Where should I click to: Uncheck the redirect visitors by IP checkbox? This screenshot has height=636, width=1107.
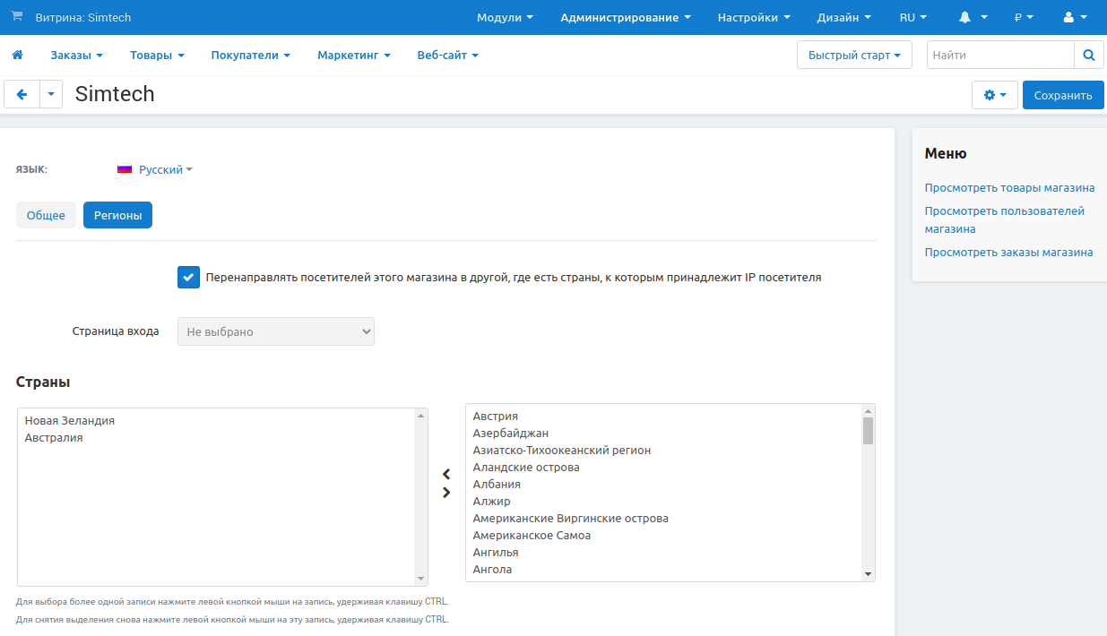[x=188, y=278]
